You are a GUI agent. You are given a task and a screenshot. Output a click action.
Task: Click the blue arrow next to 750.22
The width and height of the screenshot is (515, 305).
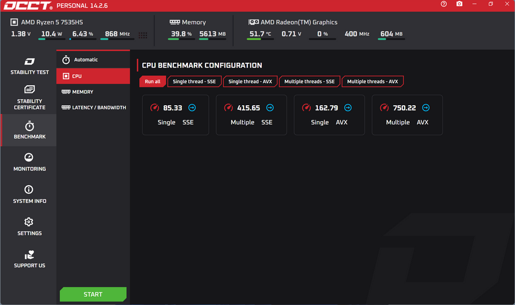426,108
